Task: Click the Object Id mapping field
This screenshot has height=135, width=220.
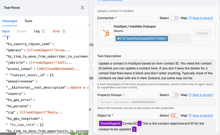Action: point(156,126)
